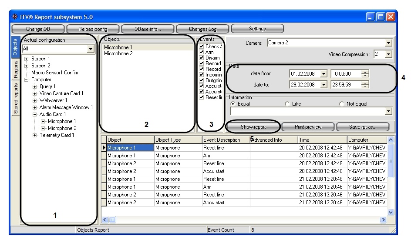Open the Camera dropdown list
The width and height of the screenshot is (411, 236).
click(388, 43)
